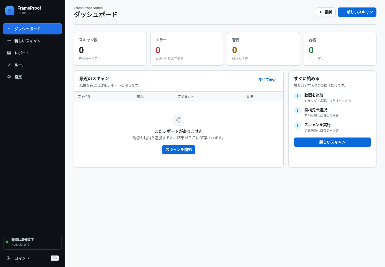Click the FrameProof F logo icon

[x=10, y=11]
